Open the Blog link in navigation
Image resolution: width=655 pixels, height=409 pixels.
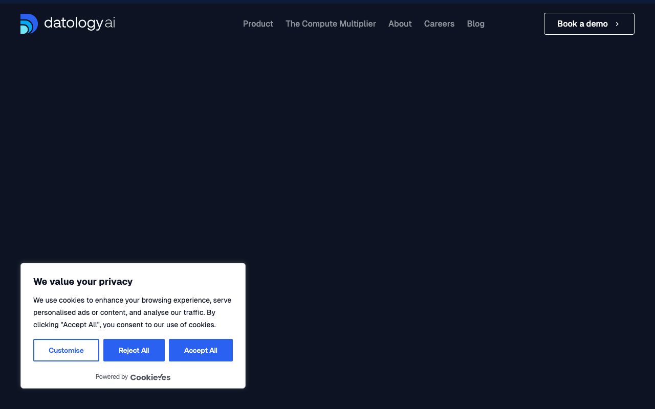[x=476, y=24]
